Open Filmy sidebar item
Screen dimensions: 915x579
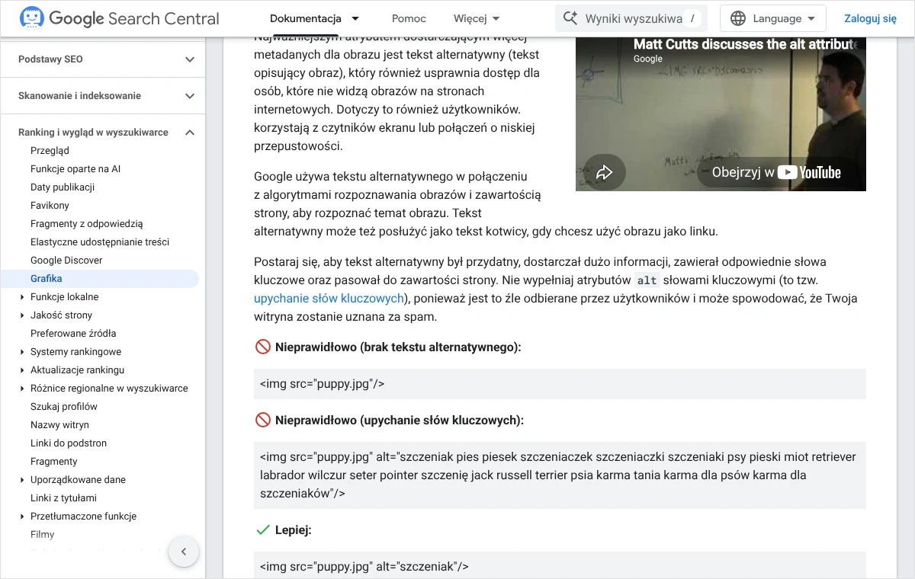43,535
